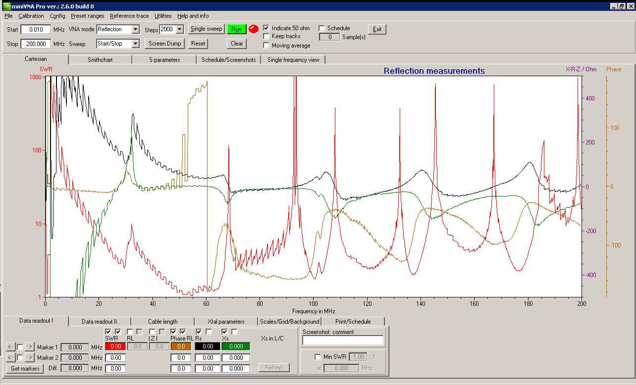Open the VNA mode Reflection dropdown

(x=135, y=30)
